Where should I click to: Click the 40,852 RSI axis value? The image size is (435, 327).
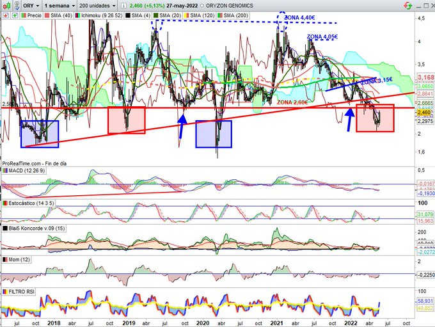pyautogui.click(x=425, y=308)
